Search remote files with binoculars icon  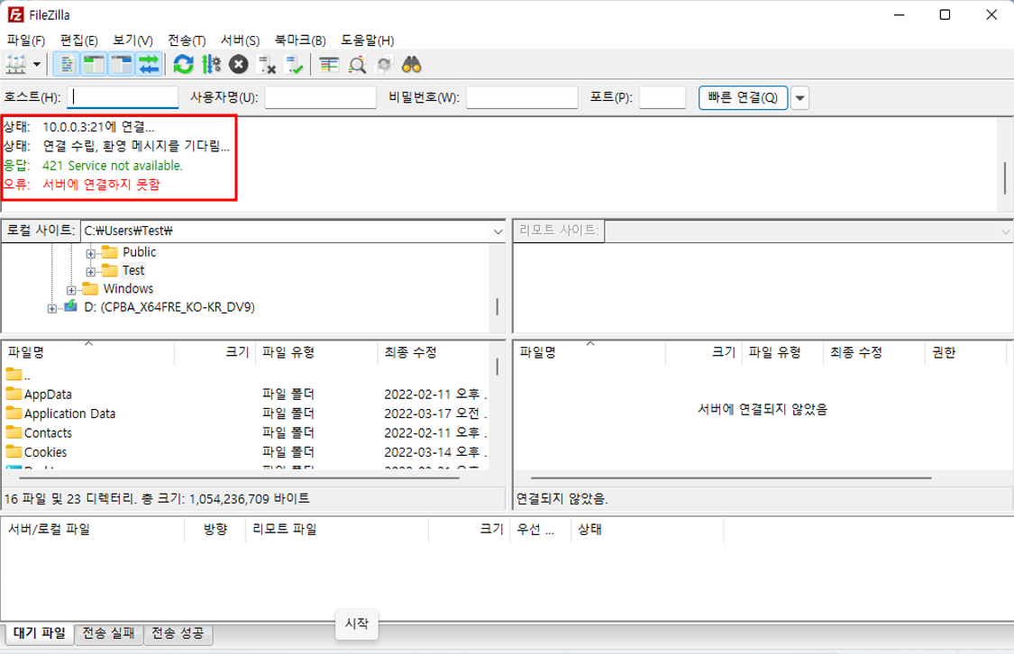point(412,65)
